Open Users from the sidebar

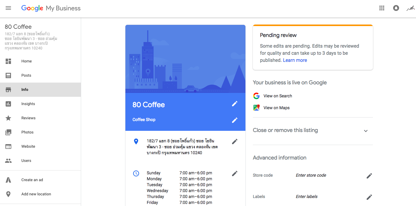click(40, 161)
